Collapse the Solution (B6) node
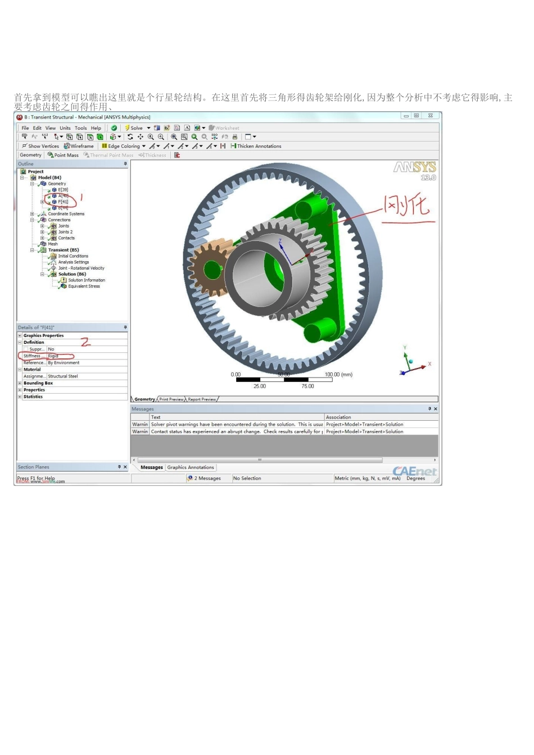The height and width of the screenshot is (755, 534). pyautogui.click(x=42, y=274)
